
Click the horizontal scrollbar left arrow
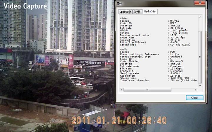(x=121, y=89)
